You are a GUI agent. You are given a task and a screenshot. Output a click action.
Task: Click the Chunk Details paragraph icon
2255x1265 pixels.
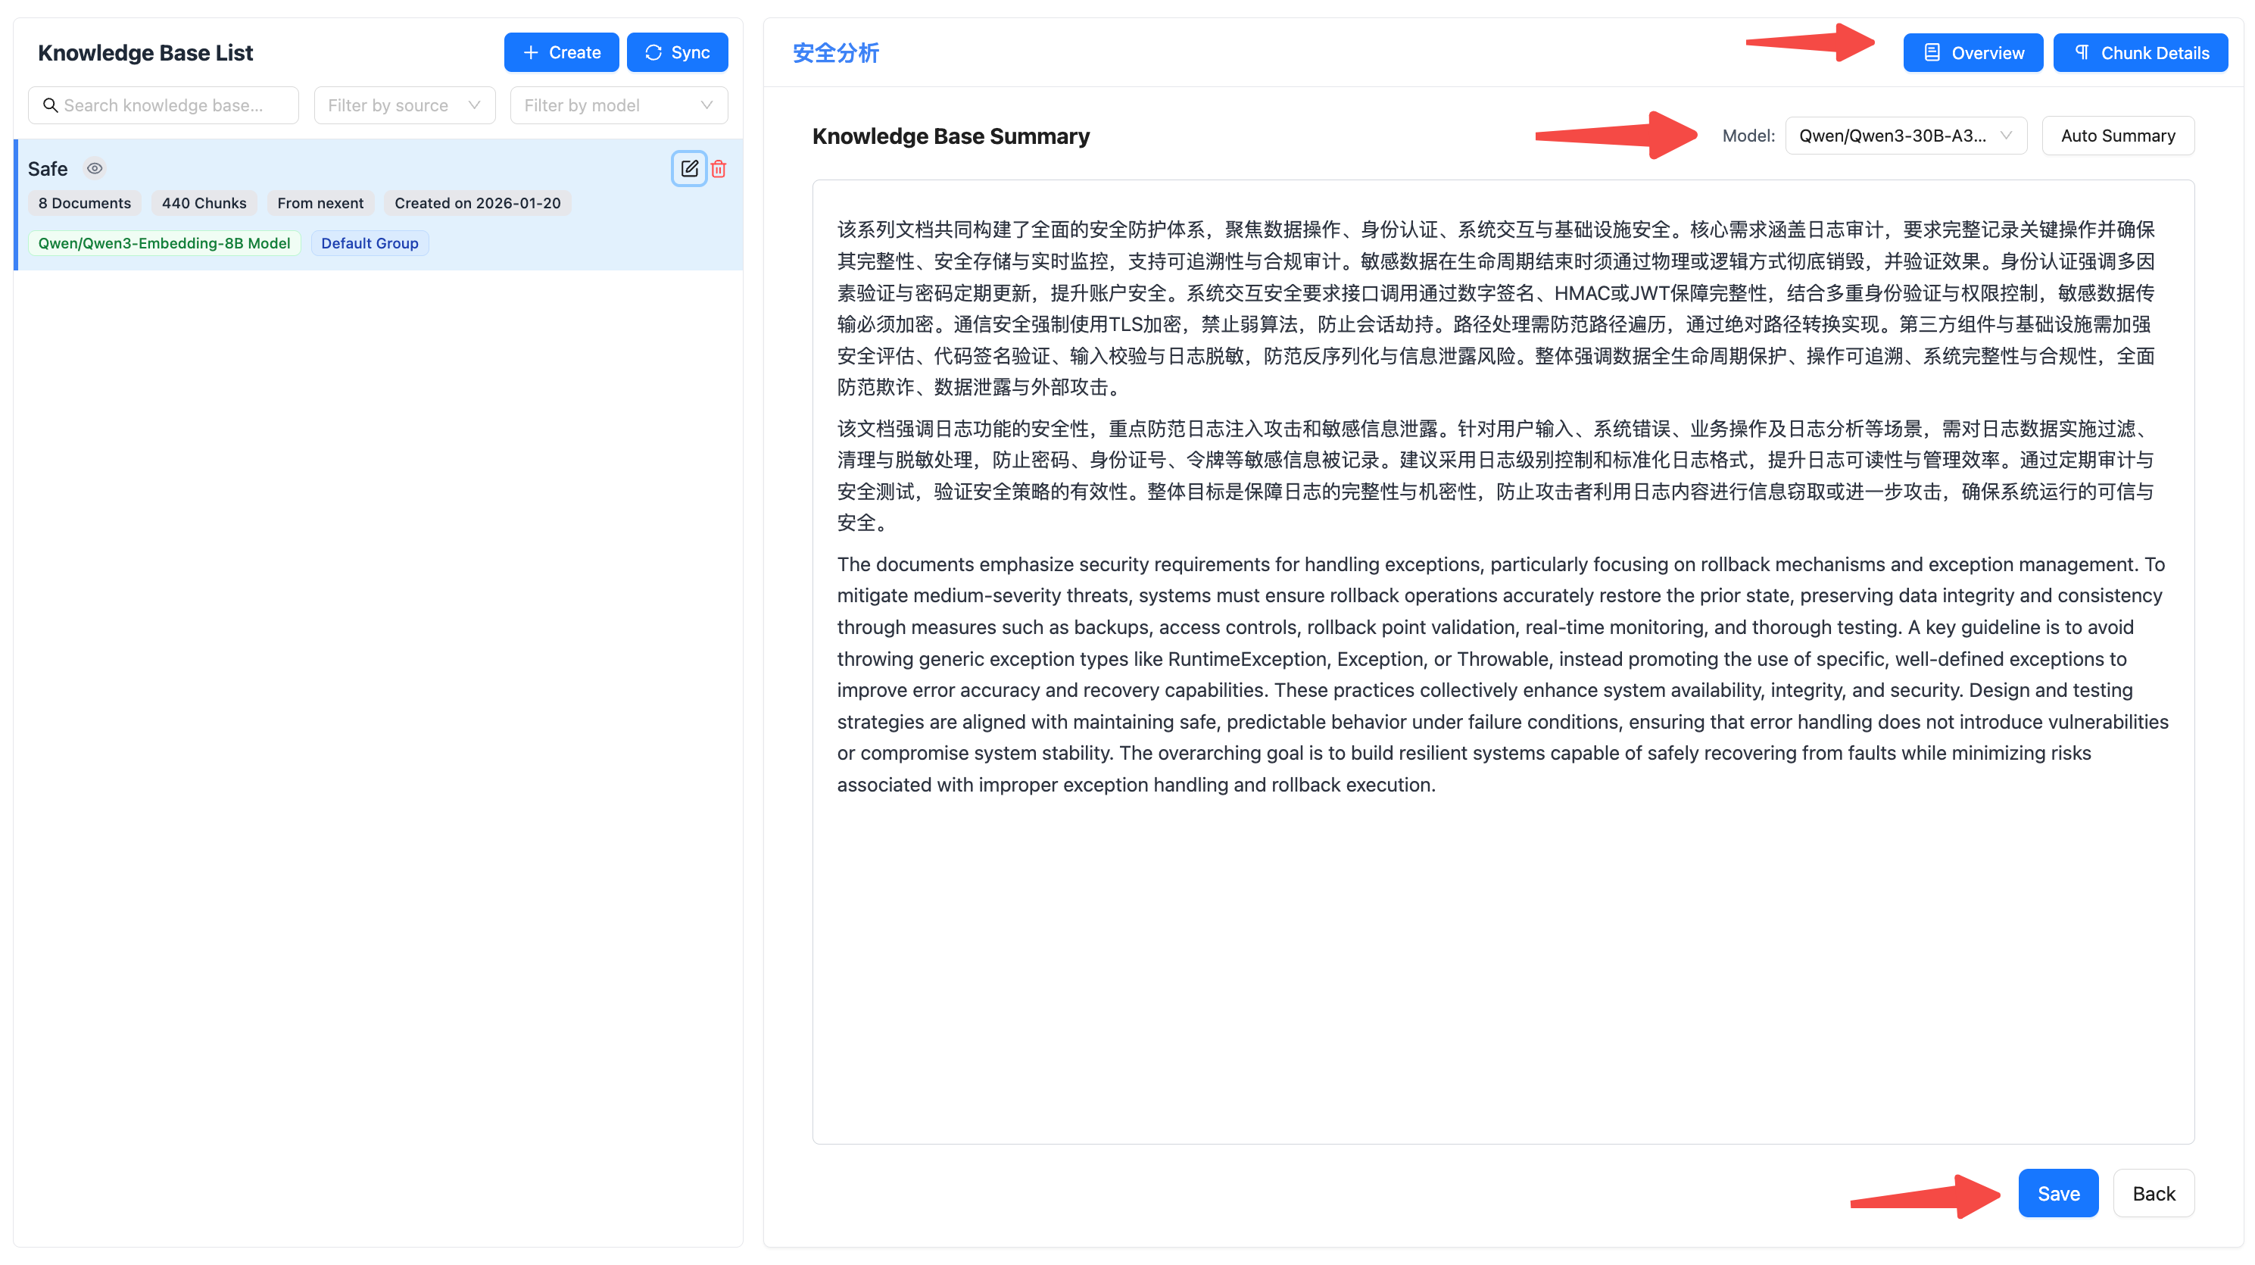coord(2082,52)
